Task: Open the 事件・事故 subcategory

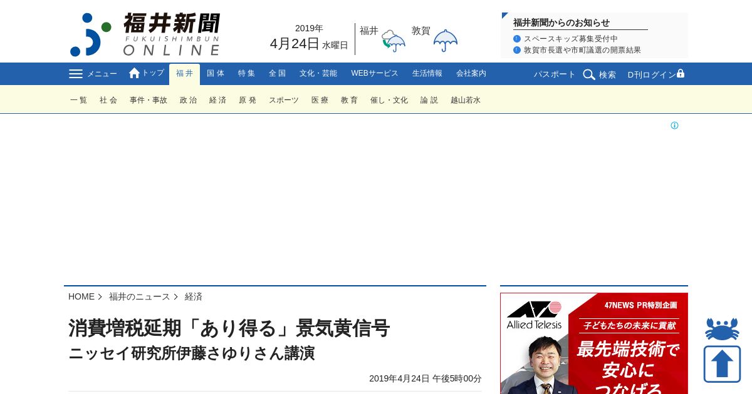Action: pyautogui.click(x=149, y=100)
